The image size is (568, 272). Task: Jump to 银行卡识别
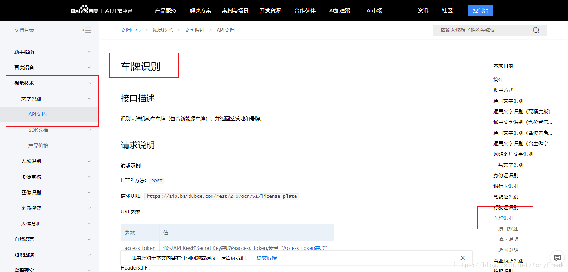pyautogui.click(x=506, y=186)
